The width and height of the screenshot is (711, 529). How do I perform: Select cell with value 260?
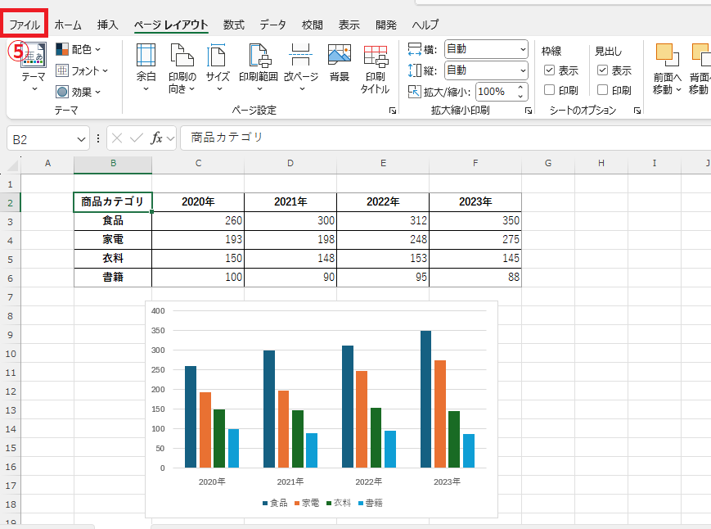198,220
